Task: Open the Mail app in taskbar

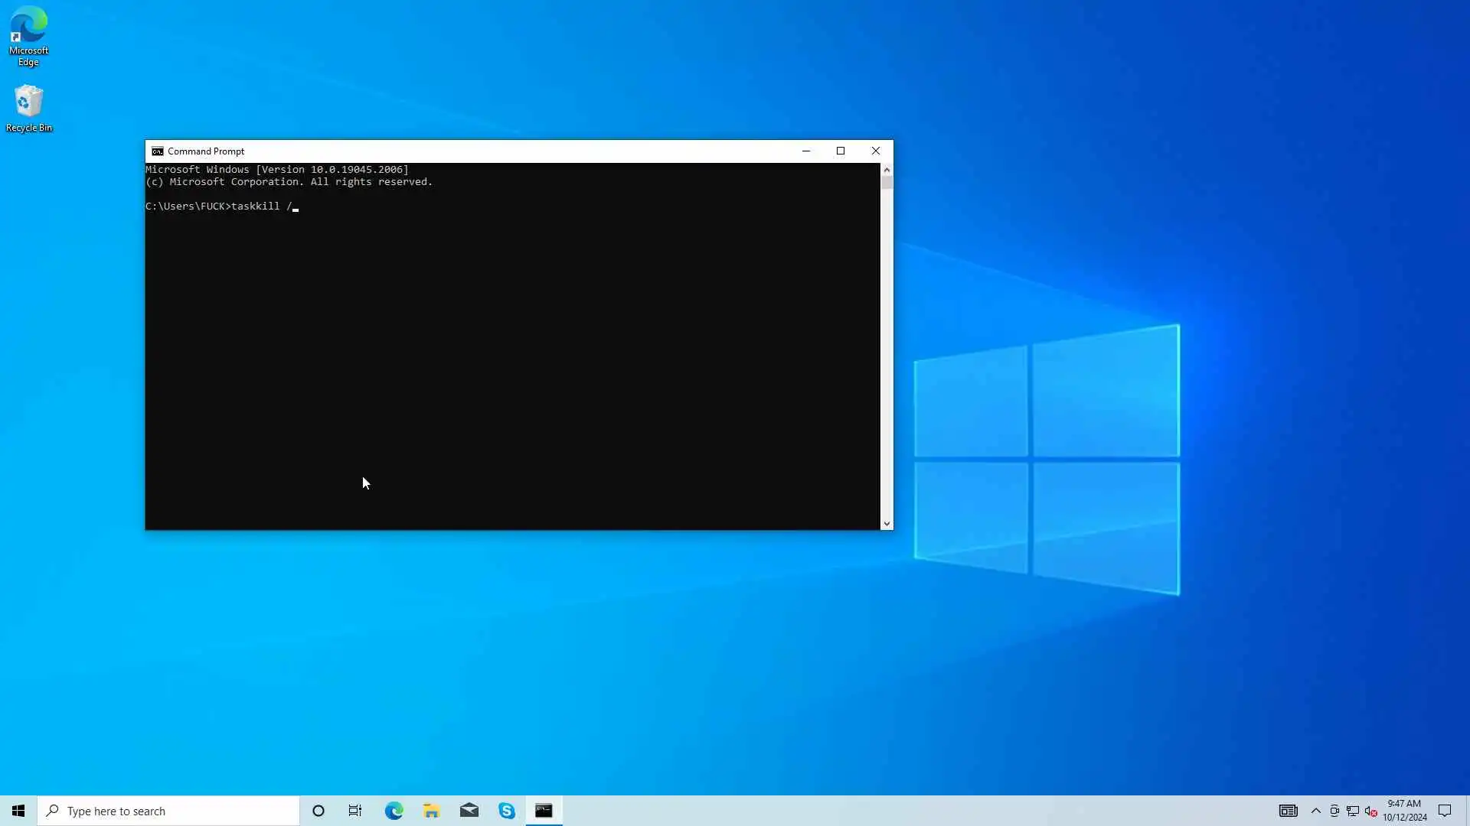Action: (469, 811)
